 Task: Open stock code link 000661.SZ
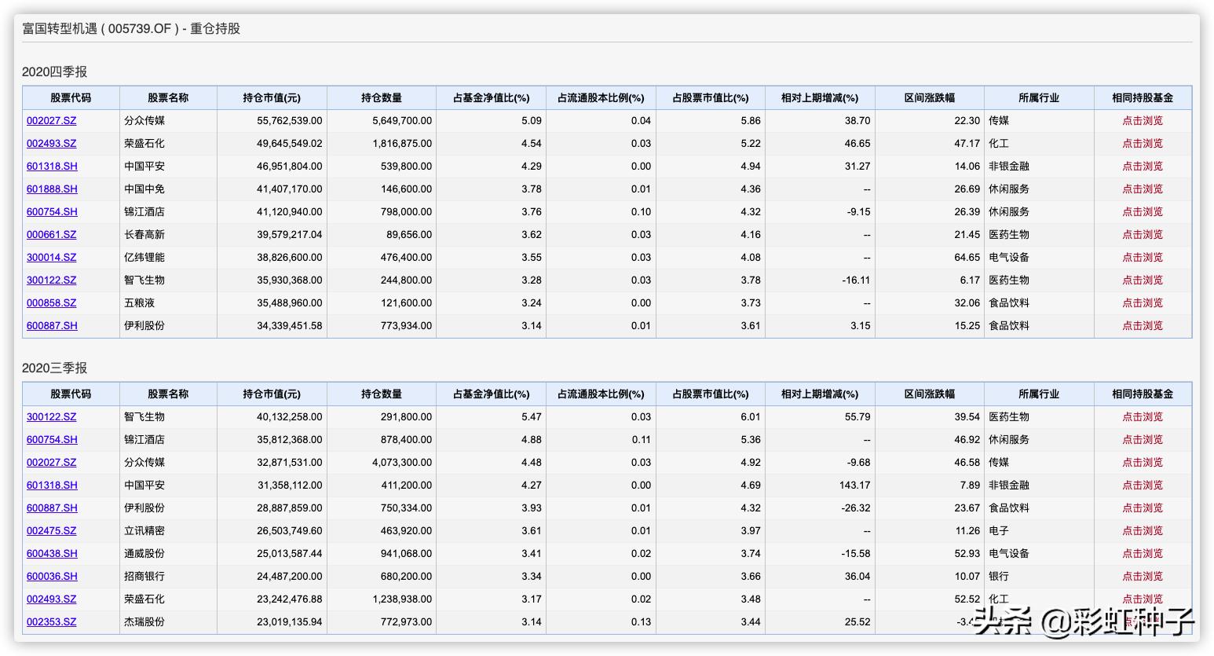coord(52,235)
